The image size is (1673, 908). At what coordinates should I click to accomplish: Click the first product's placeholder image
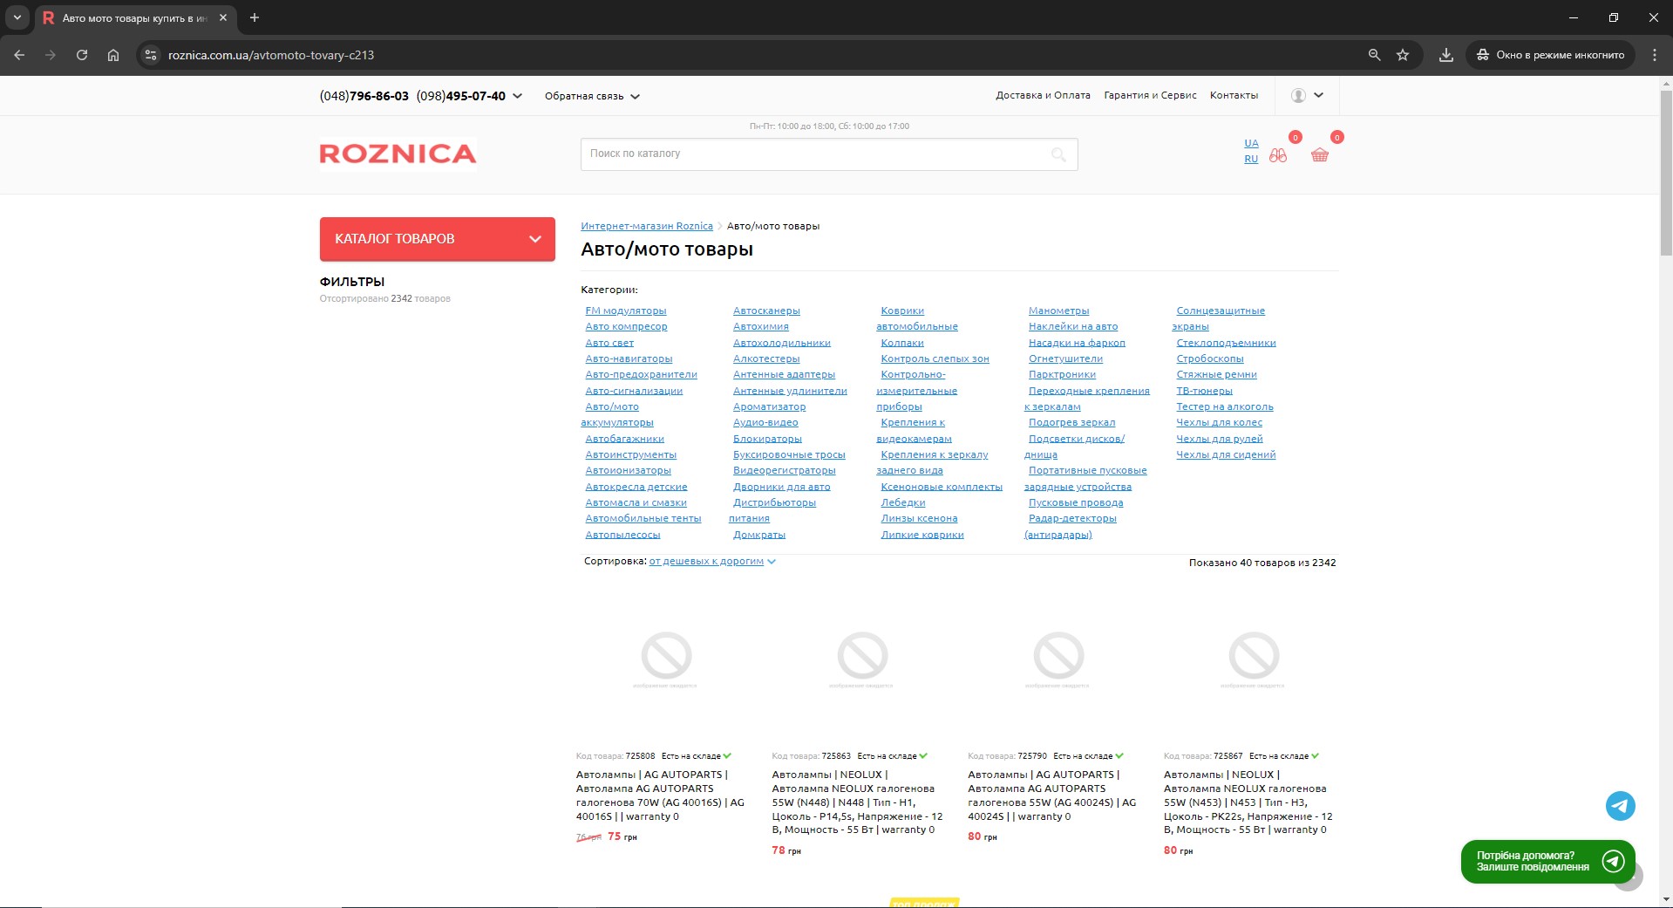tap(666, 657)
